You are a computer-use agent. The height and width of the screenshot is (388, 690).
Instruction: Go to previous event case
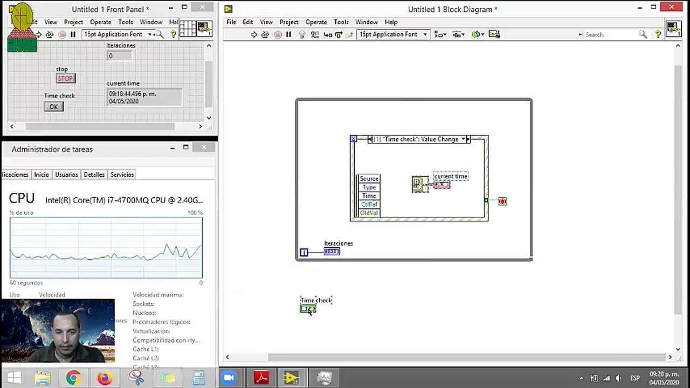(370, 139)
